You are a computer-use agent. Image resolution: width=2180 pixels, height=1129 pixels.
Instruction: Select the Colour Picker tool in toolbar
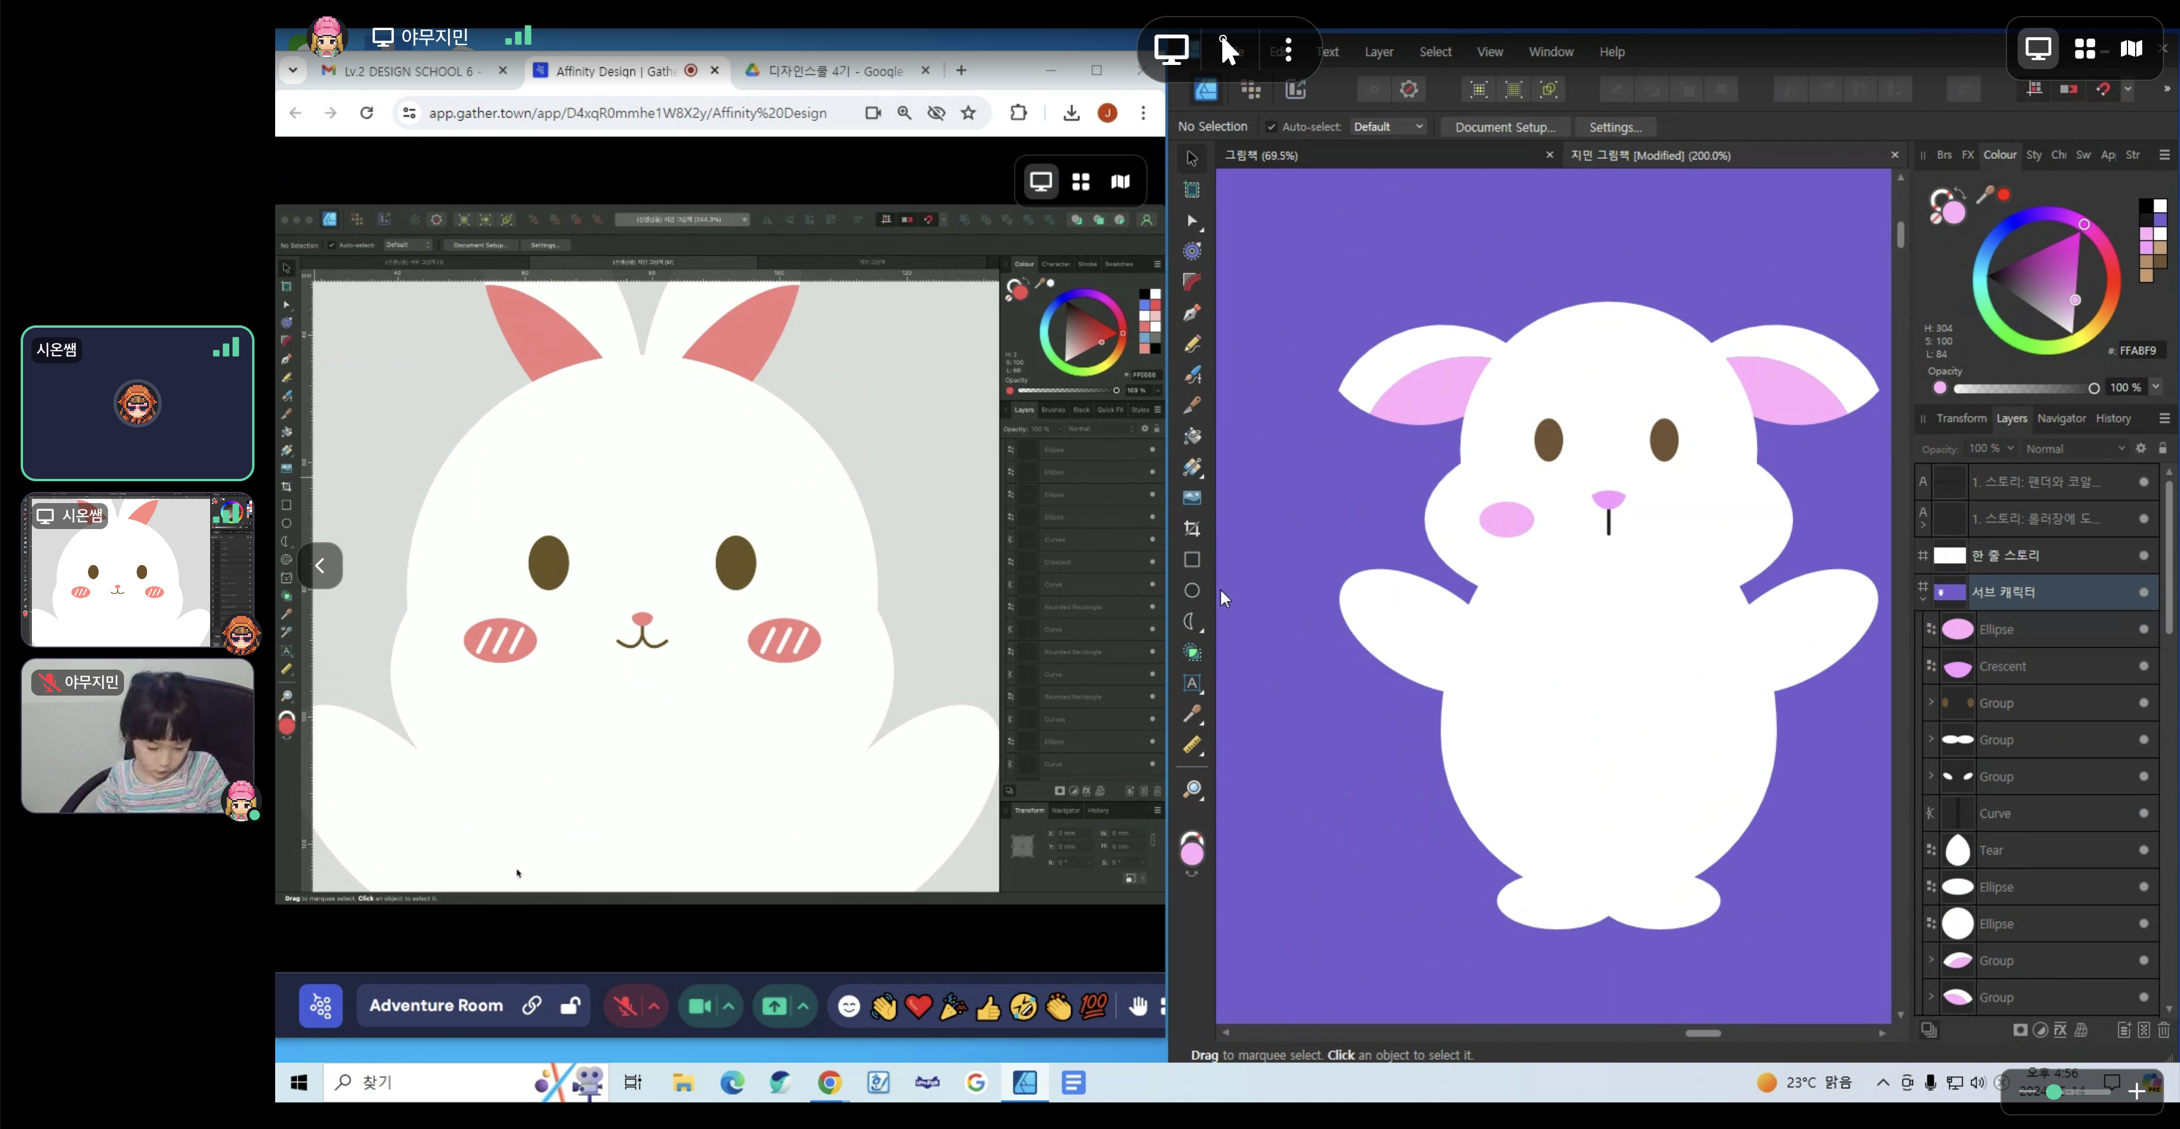1192,713
